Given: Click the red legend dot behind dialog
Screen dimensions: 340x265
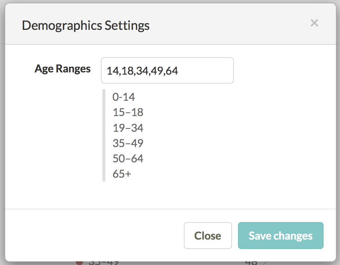Looking at the screenshot, I should tap(79, 263).
